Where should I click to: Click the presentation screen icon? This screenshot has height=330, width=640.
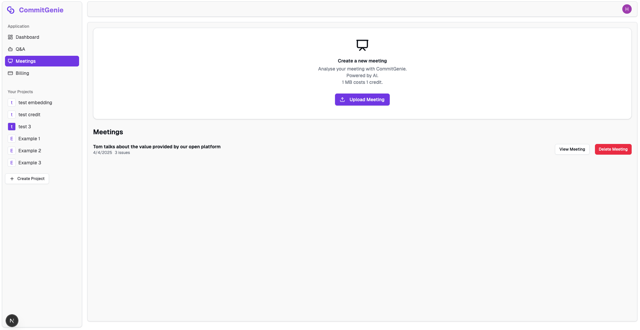coord(362,45)
